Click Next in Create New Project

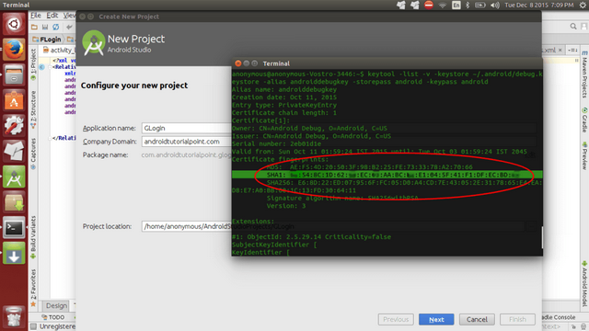click(x=436, y=319)
